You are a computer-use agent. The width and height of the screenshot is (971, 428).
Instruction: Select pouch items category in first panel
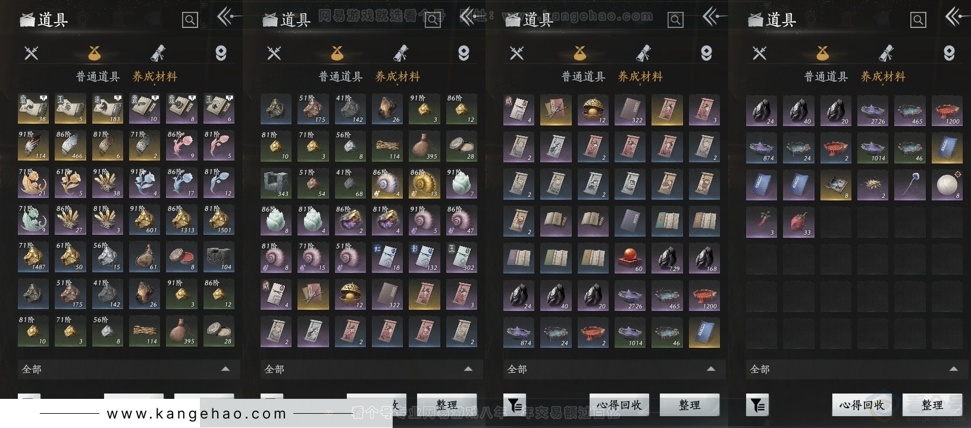point(94,53)
